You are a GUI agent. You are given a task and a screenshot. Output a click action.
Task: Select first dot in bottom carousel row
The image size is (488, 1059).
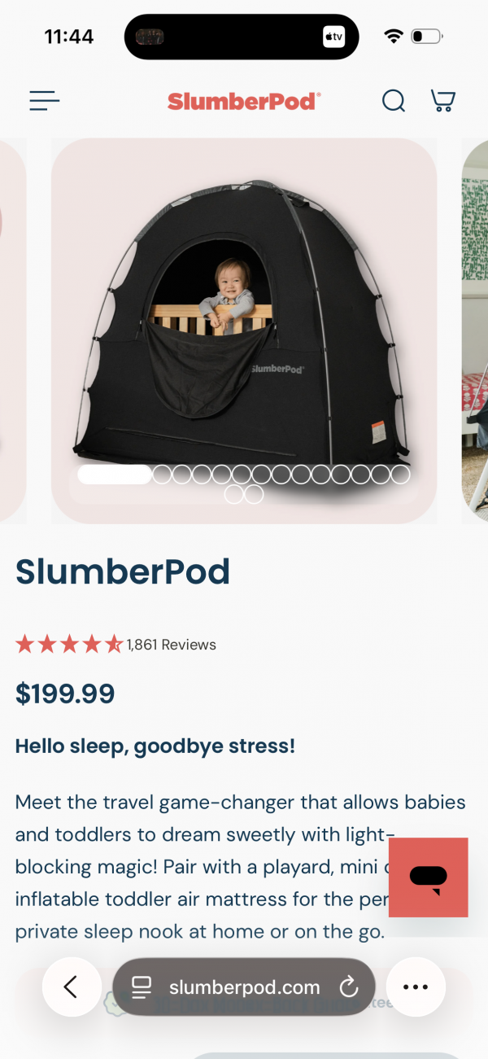233,494
